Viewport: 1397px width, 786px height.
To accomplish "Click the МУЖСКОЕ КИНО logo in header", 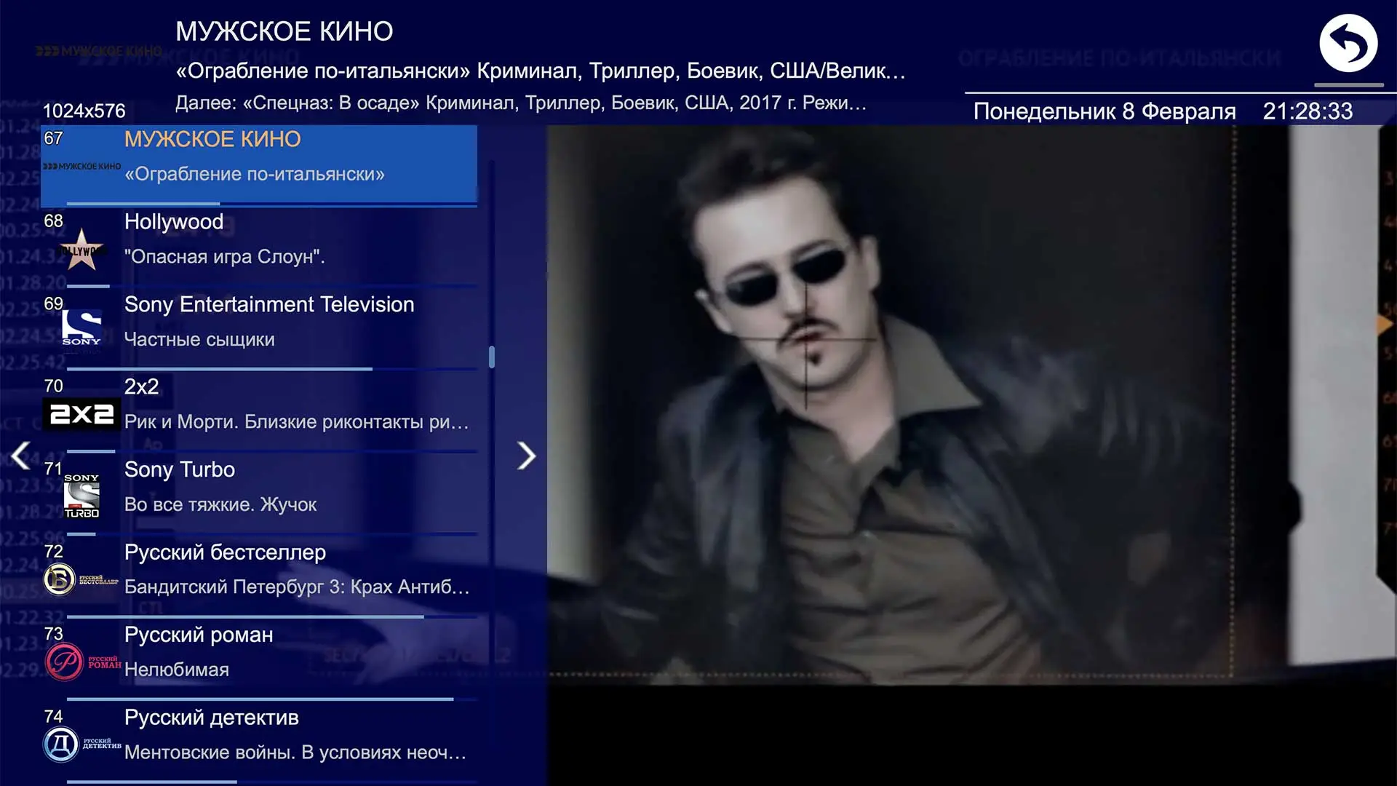I will (x=99, y=51).
